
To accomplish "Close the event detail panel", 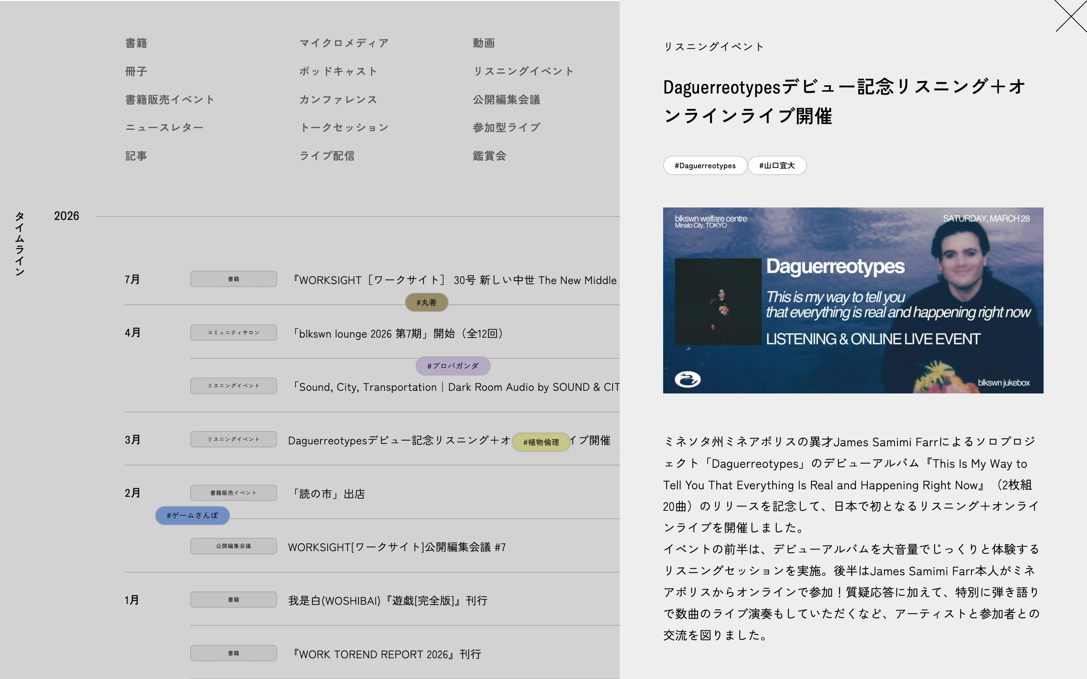I will pyautogui.click(x=1071, y=16).
